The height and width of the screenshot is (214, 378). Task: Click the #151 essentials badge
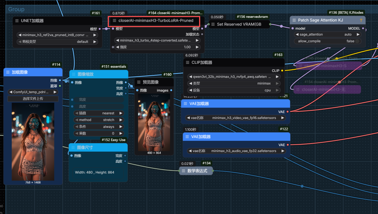pos(113,67)
